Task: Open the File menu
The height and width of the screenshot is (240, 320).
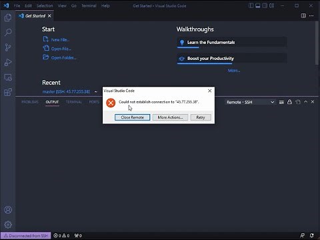Action: pyautogui.click(x=17, y=5)
